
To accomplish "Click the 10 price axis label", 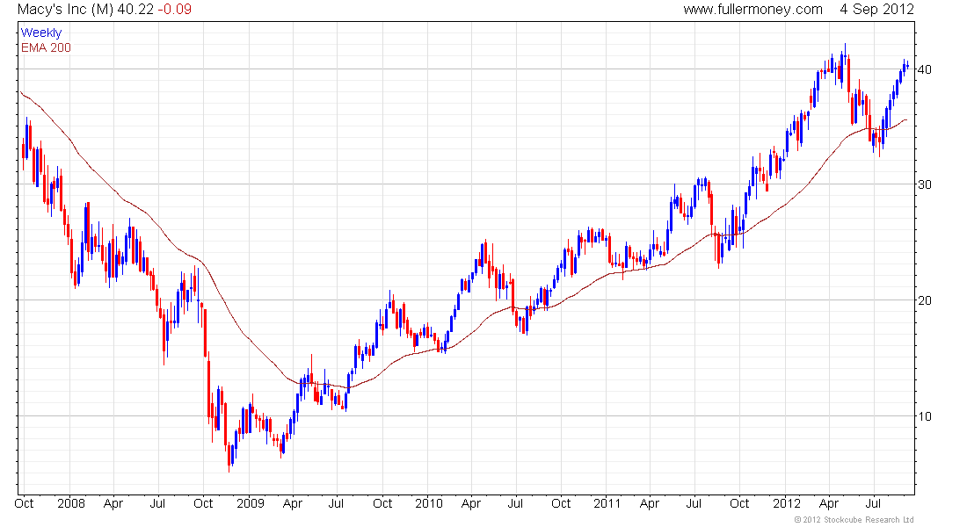I will tap(924, 416).
